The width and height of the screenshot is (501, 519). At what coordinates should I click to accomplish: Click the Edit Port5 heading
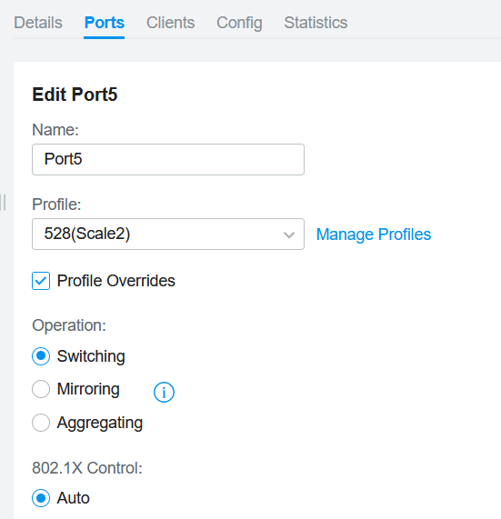coord(75,95)
